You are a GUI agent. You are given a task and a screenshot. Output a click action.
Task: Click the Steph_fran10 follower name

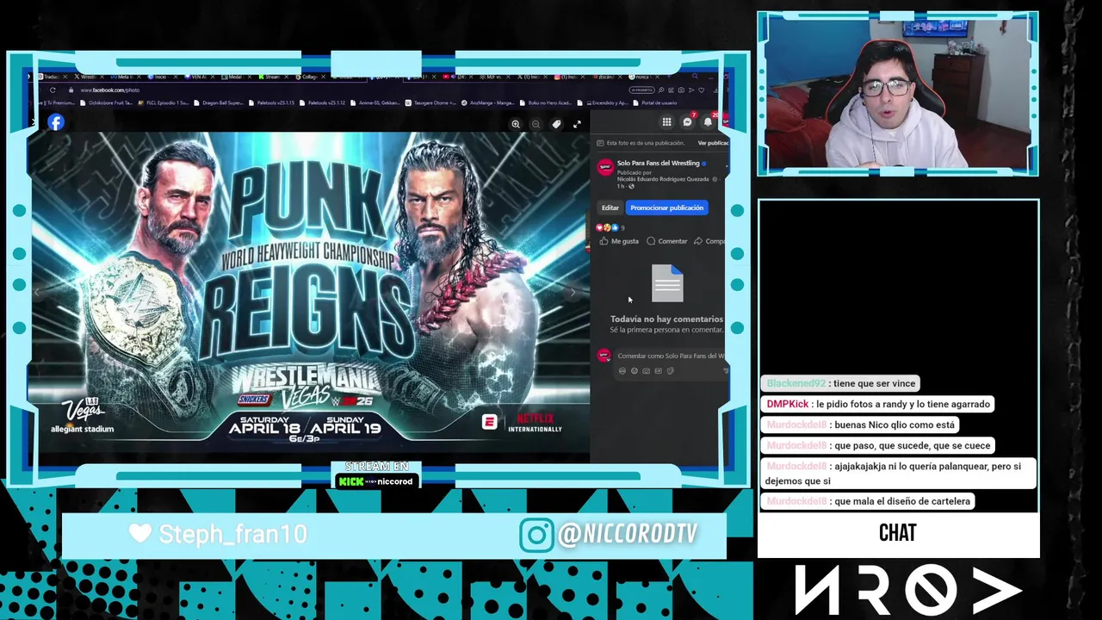(232, 534)
